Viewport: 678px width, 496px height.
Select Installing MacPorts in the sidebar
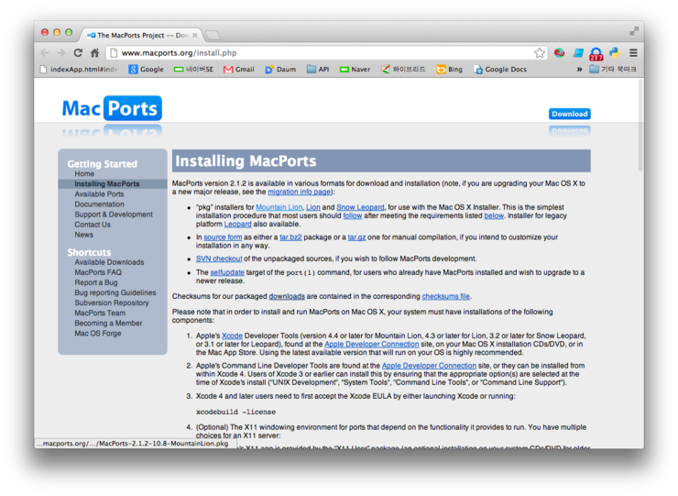(x=107, y=184)
